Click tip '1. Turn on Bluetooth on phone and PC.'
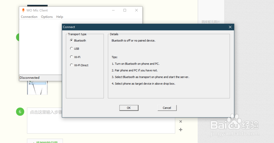The height and width of the screenshot is (143, 274). click(135, 64)
